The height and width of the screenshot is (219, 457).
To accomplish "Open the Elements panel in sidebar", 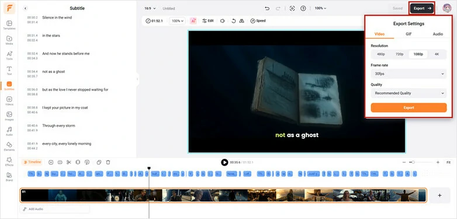I will (9, 146).
